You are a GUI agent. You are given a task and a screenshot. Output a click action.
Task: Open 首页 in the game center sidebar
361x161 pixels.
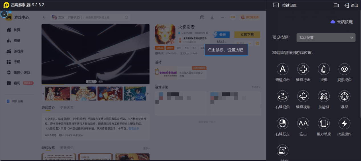click(x=14, y=30)
